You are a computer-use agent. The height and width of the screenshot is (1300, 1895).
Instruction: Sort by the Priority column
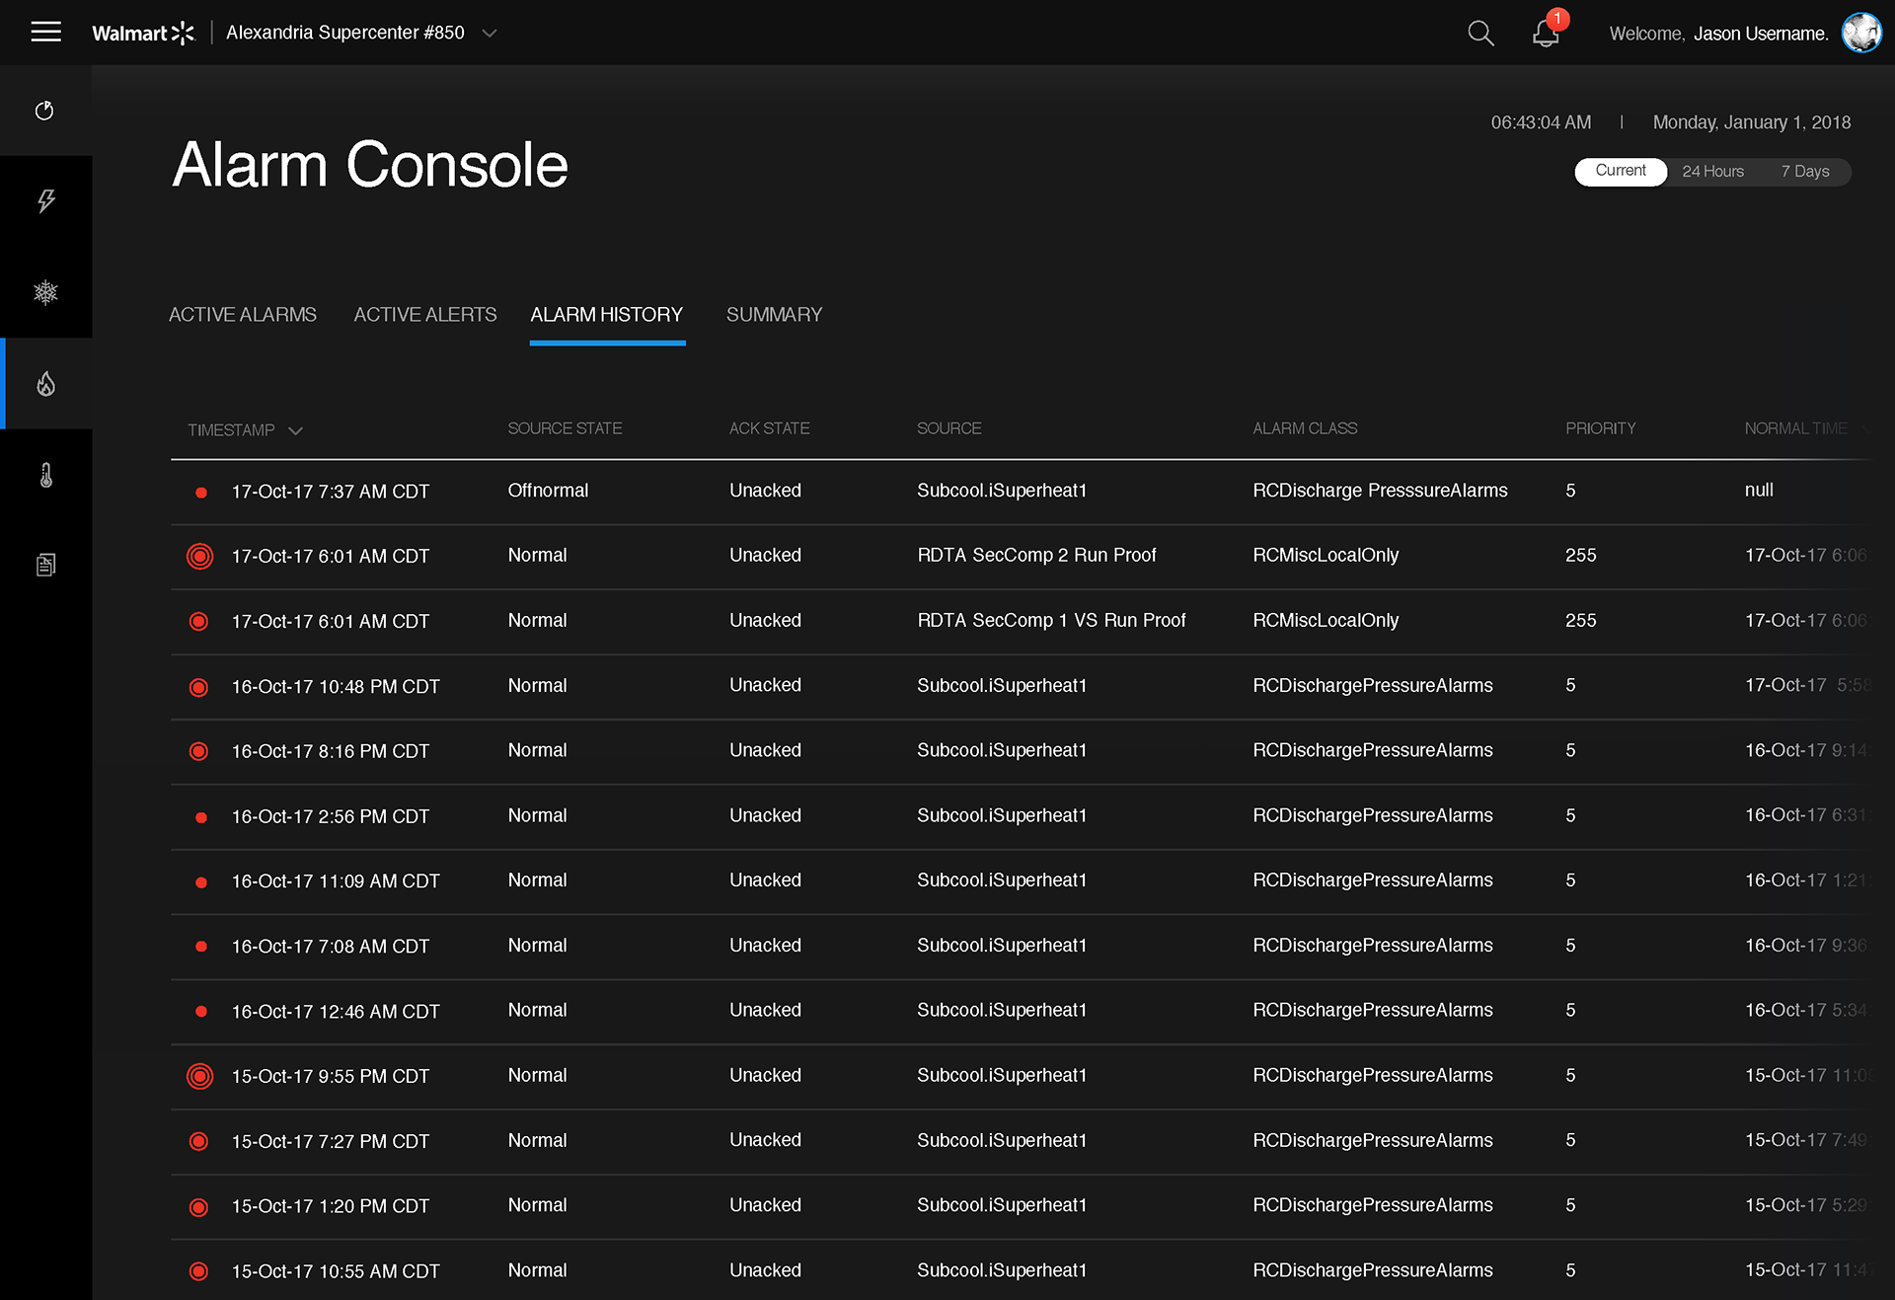pyautogui.click(x=1600, y=428)
